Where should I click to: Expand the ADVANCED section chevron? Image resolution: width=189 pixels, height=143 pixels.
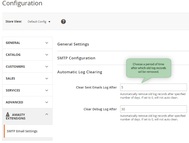[x=47, y=102]
